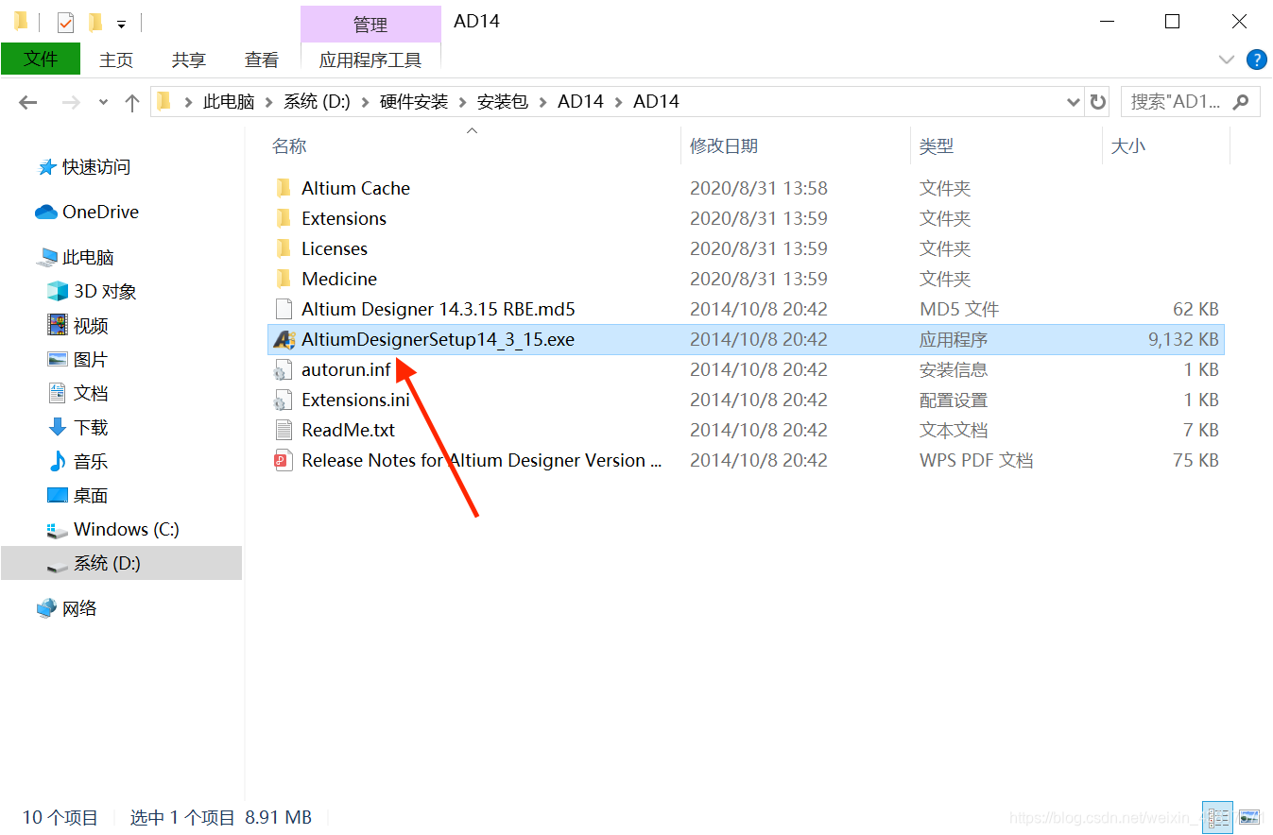This screenshot has height=835, width=1273.
Task: Click the 安装包 breadcrumb in address bar
Action: coord(502,101)
